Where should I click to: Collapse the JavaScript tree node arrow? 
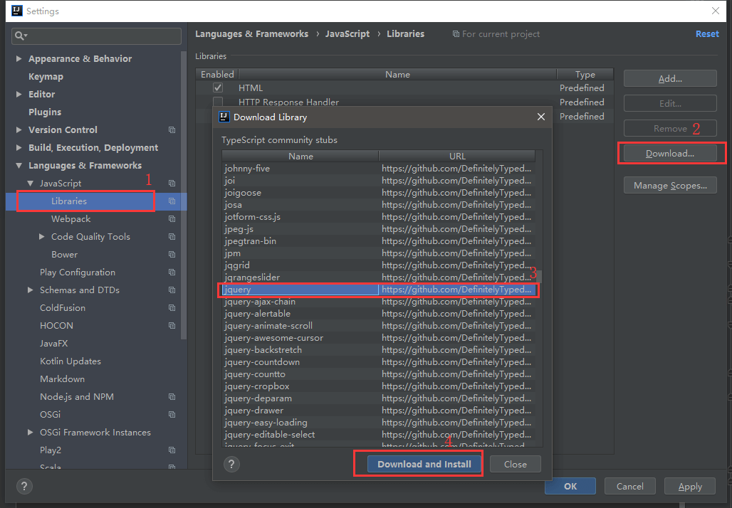click(x=31, y=184)
